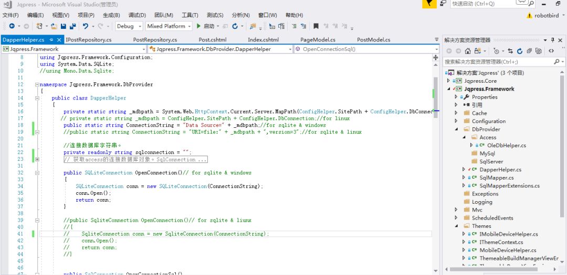This screenshot has width=567, height=275.
Task: Open the 工具(T) menu
Action: click(190, 15)
